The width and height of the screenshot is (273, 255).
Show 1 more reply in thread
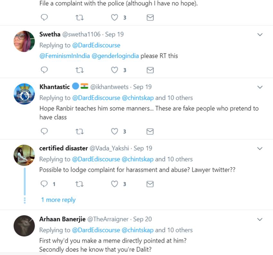[x=58, y=200]
